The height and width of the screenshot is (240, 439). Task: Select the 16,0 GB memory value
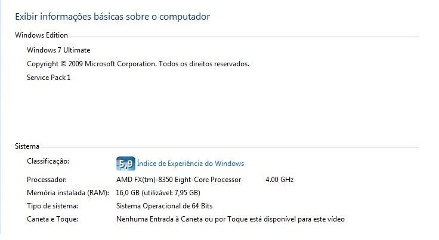point(128,193)
